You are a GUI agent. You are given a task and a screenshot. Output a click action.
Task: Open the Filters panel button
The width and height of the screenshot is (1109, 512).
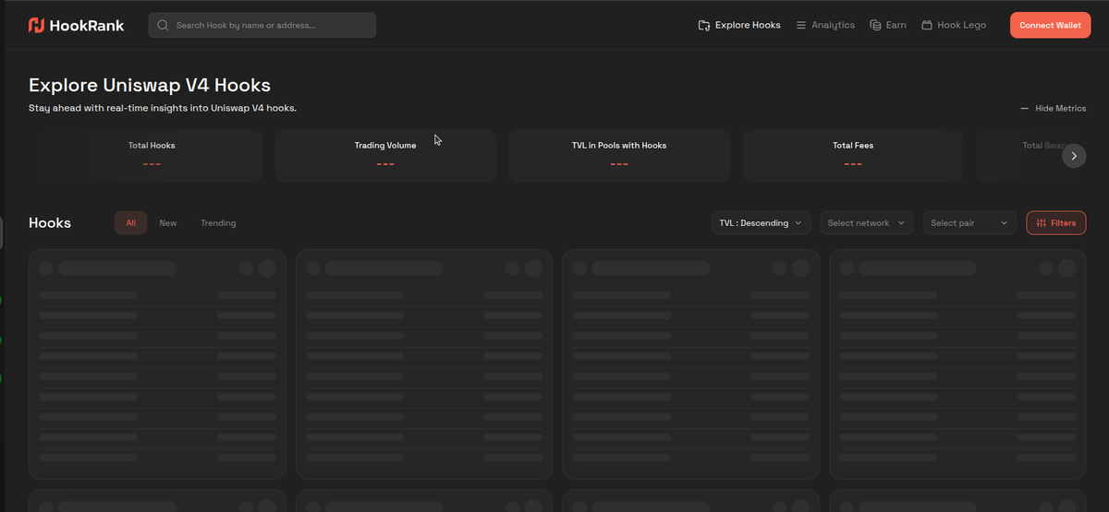(x=1056, y=223)
